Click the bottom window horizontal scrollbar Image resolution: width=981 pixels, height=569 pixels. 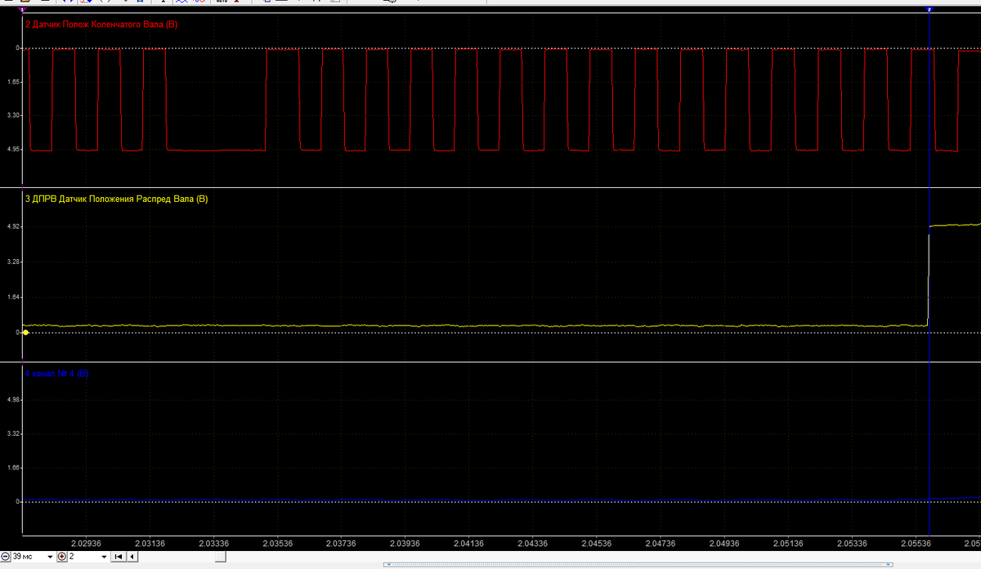point(638,564)
